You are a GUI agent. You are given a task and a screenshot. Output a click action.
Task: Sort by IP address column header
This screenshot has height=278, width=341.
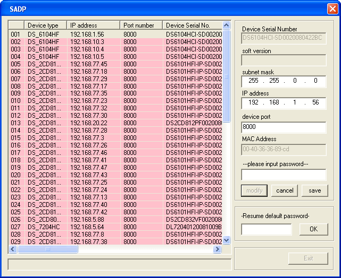coord(93,25)
